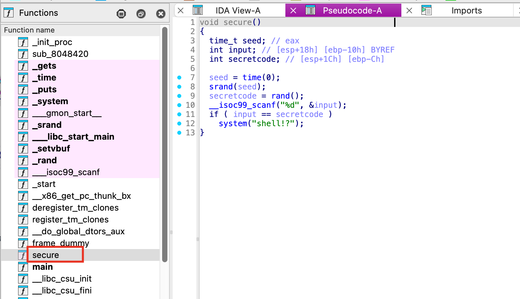
Task: Toggle breakpoint dot on line 7
Action: (x=179, y=78)
